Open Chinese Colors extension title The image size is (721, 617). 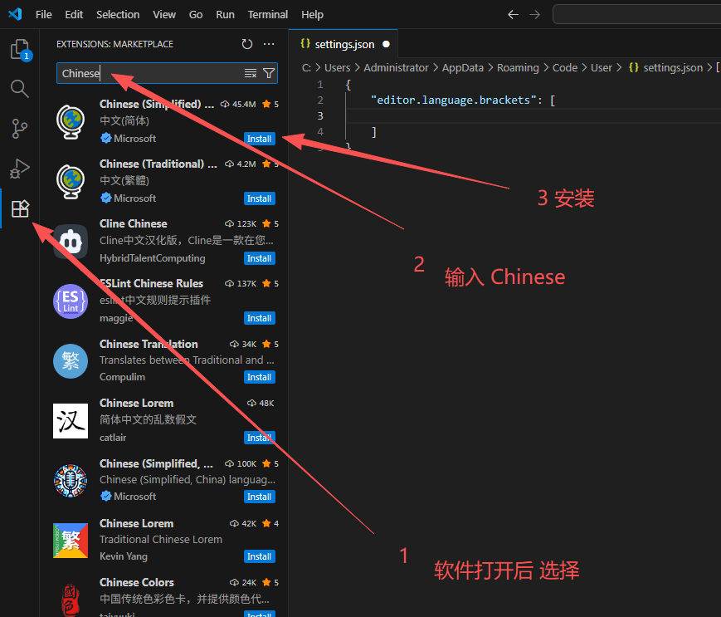click(x=137, y=582)
